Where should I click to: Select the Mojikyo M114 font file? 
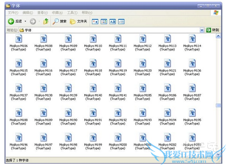click(x=192, y=43)
